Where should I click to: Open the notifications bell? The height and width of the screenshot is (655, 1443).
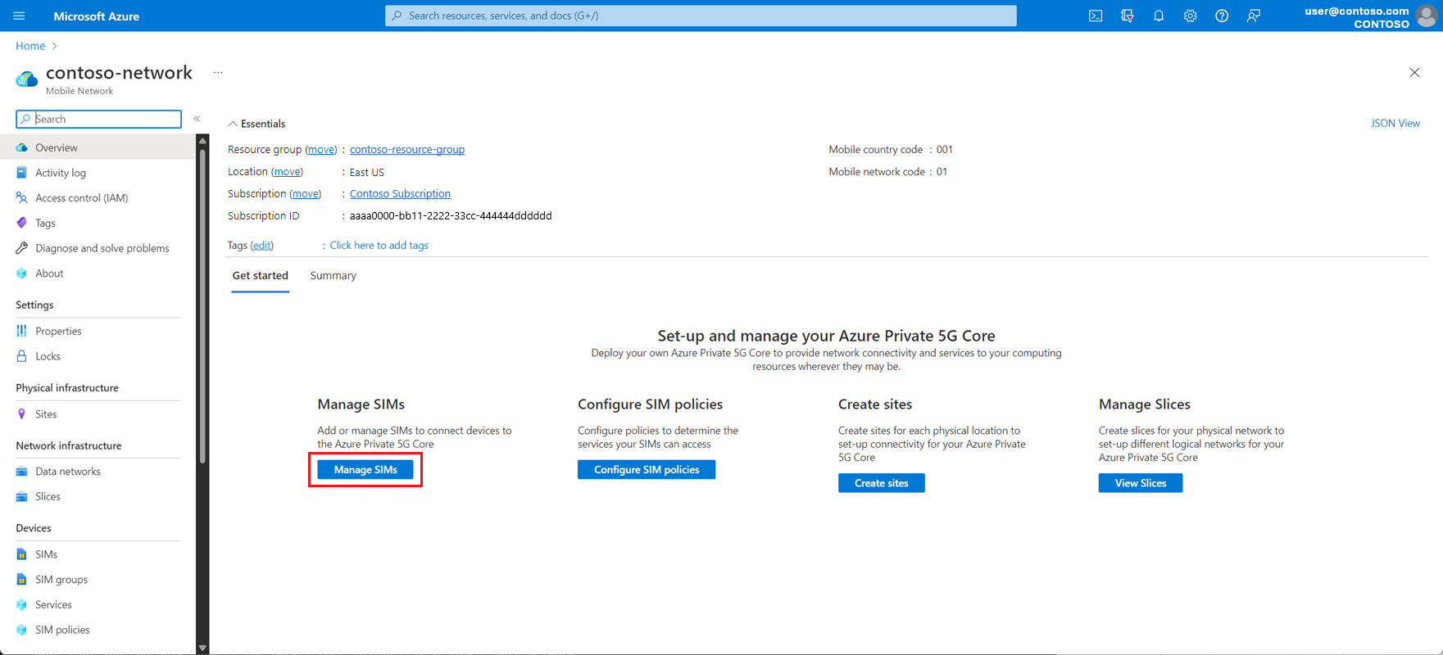click(x=1159, y=16)
